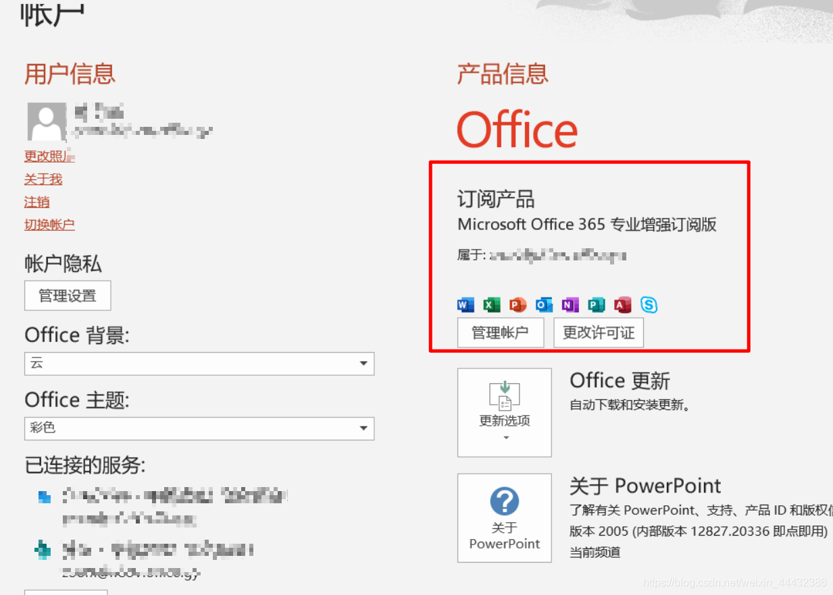
Task: Click the Microsoft Office 365 专业增强订阅版 text
Action: tap(587, 225)
